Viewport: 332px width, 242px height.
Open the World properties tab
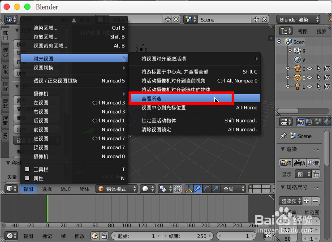(x=327, y=122)
